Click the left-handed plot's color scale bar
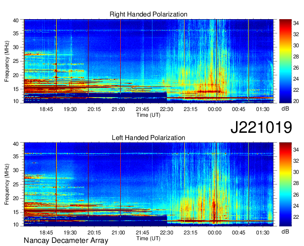Viewport: 304px width, 246px height. 285,184
